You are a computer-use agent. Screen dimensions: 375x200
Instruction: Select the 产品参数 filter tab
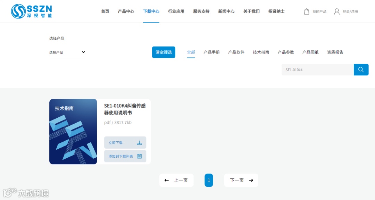coord(286,52)
